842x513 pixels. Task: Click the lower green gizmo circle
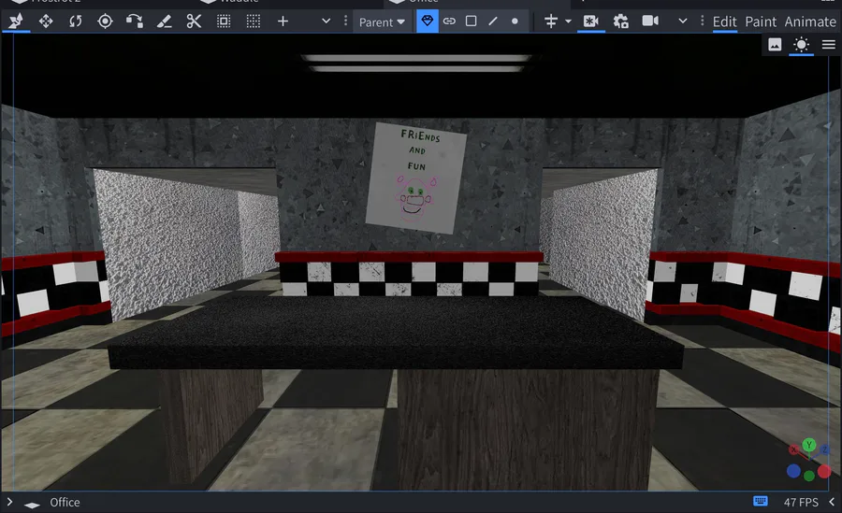click(809, 476)
